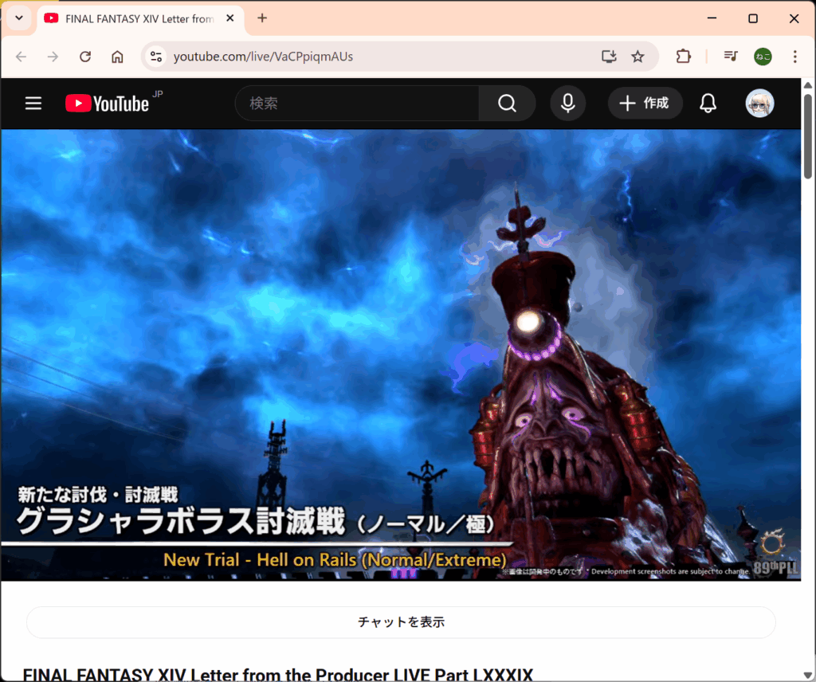This screenshot has height=682, width=816.
Task: Bookmark this page with the star icon
Action: pyautogui.click(x=637, y=57)
